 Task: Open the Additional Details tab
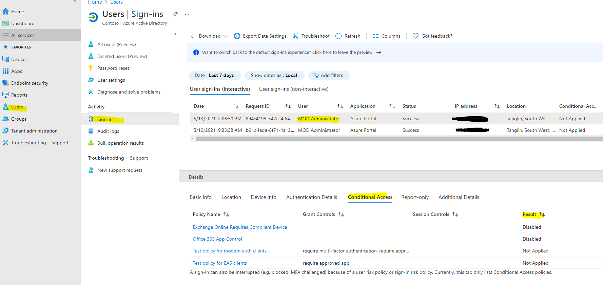click(459, 197)
